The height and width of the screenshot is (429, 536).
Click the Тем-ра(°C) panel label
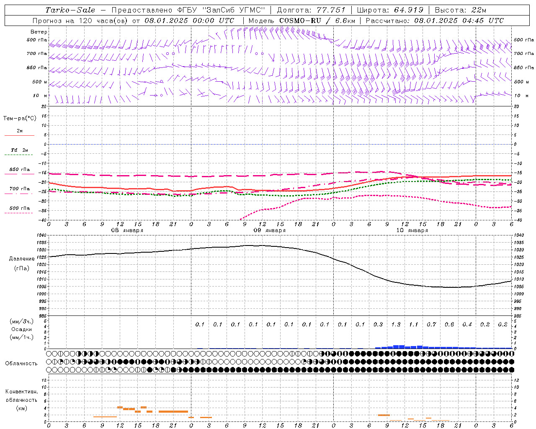point(20,119)
